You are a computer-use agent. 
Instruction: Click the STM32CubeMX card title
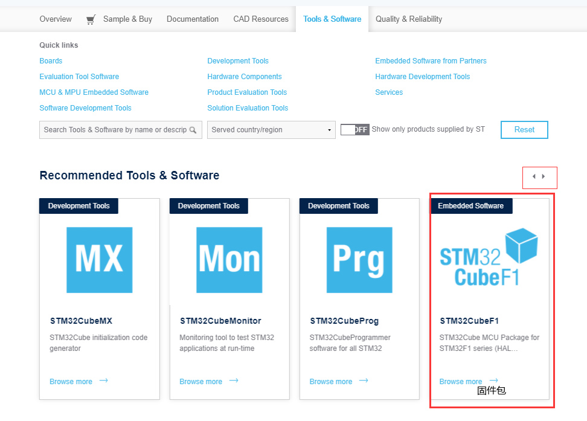(82, 321)
